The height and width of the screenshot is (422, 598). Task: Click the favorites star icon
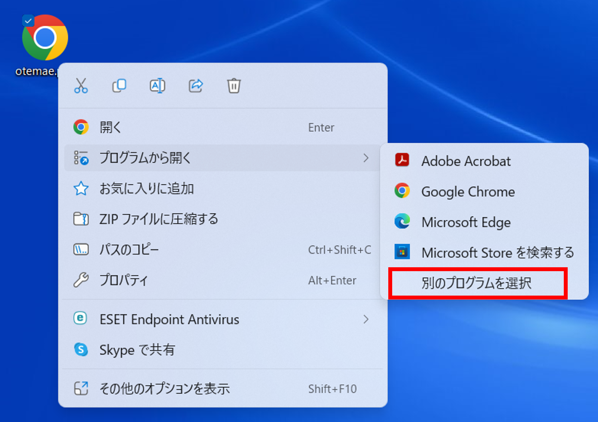[81, 188]
